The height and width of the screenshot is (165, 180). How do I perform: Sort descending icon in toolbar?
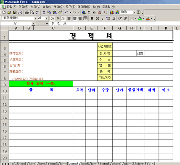105,13
